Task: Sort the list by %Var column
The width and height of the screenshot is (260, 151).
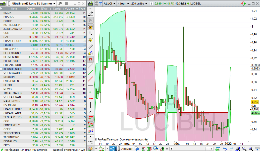Action: click(44, 9)
